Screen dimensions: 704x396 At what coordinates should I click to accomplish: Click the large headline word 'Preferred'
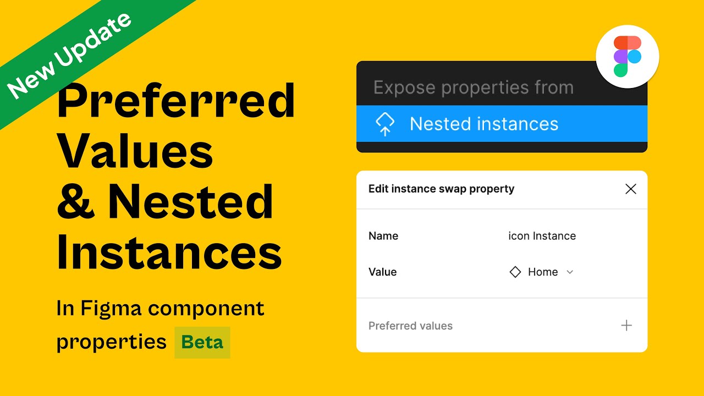click(x=176, y=101)
